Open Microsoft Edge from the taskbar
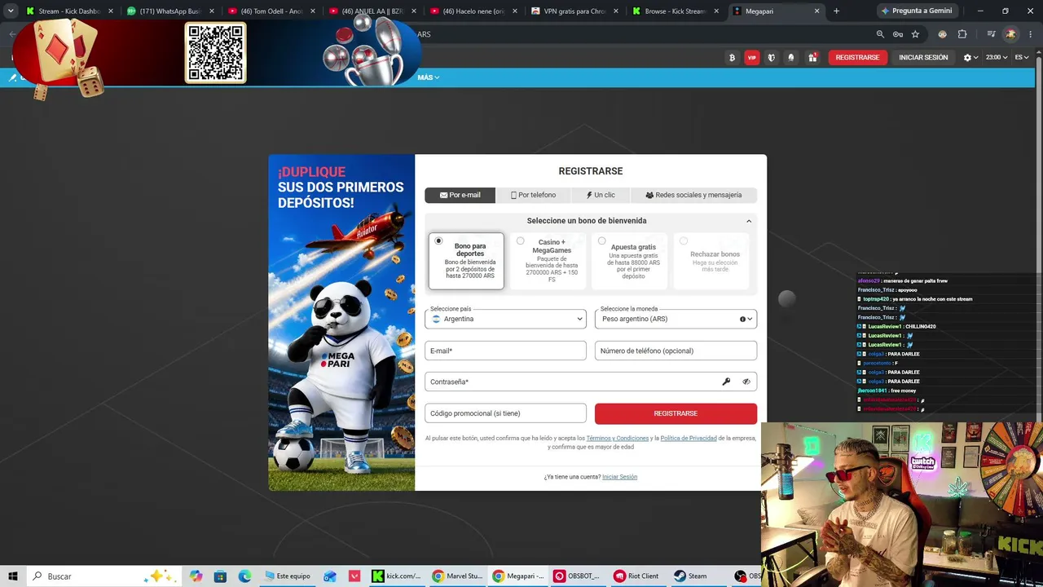This screenshot has width=1043, height=587. [x=244, y=576]
